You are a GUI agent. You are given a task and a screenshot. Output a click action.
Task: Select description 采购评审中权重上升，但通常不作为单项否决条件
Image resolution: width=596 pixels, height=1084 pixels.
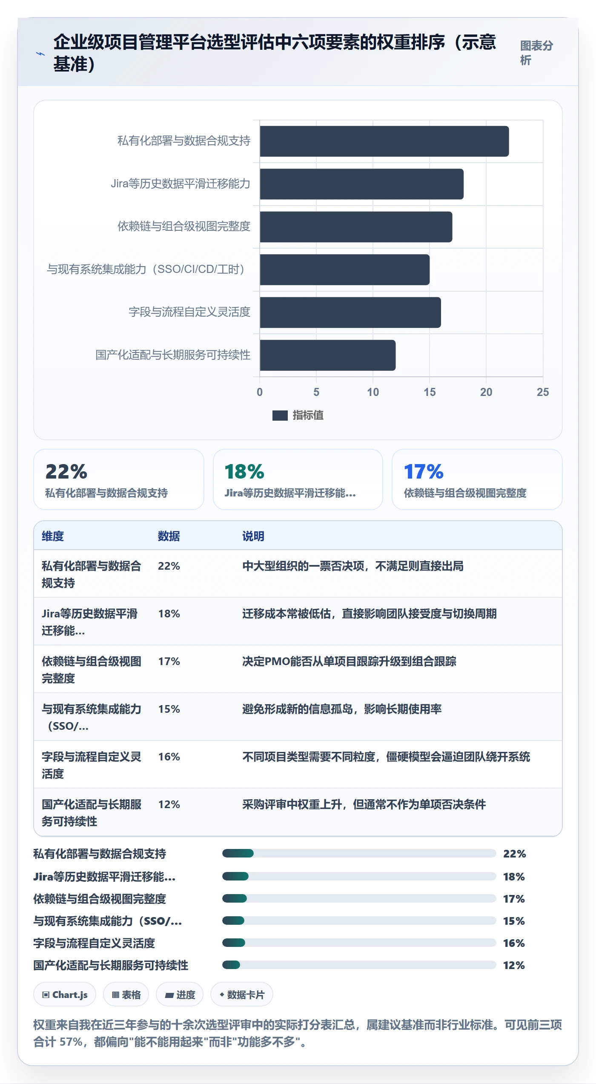click(364, 804)
